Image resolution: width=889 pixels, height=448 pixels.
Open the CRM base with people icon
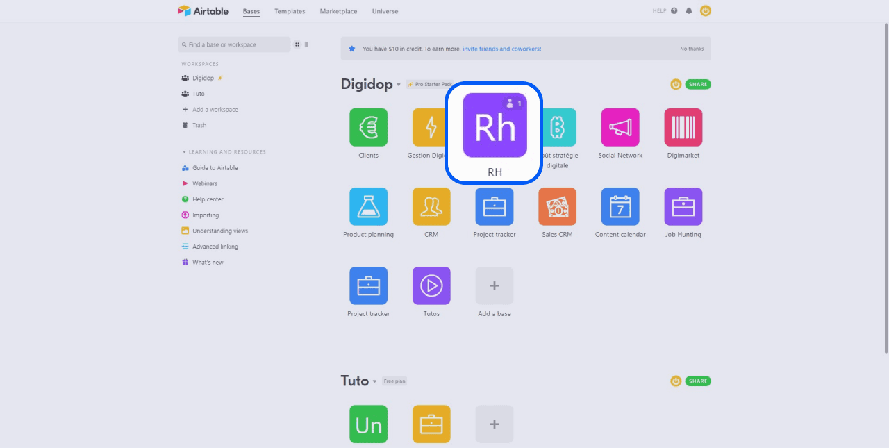[431, 206]
